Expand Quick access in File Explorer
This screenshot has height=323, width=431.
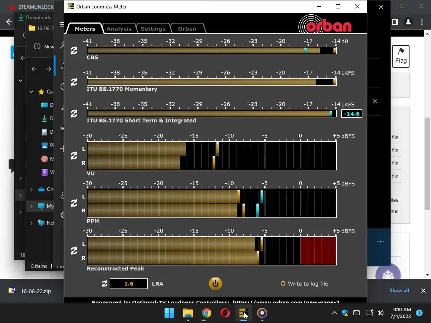[x=31, y=92]
